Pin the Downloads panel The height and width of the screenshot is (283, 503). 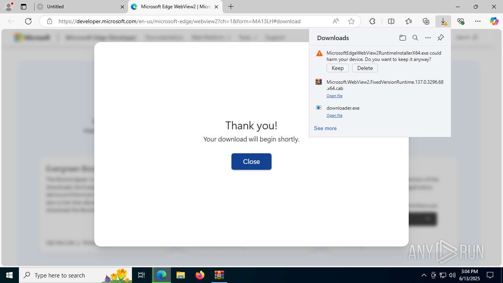coord(441,38)
